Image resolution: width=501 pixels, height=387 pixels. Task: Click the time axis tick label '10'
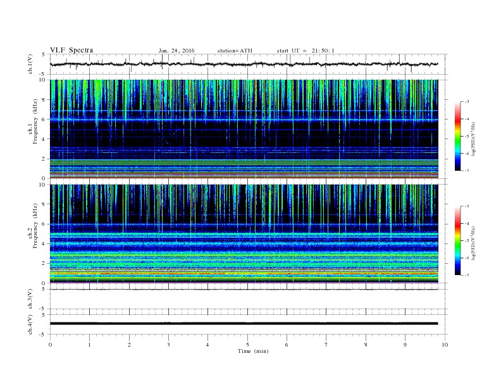445,345
